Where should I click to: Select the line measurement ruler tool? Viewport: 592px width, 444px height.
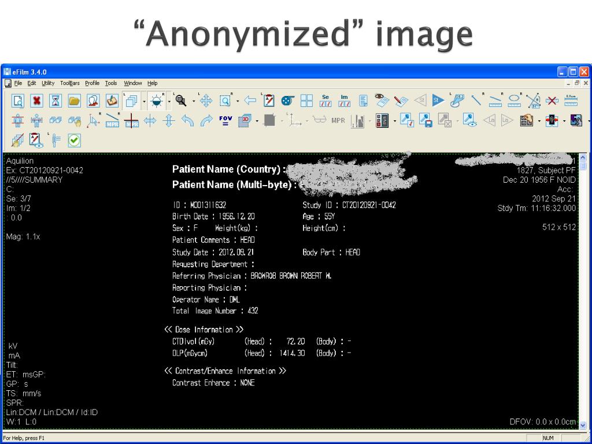tap(495, 101)
